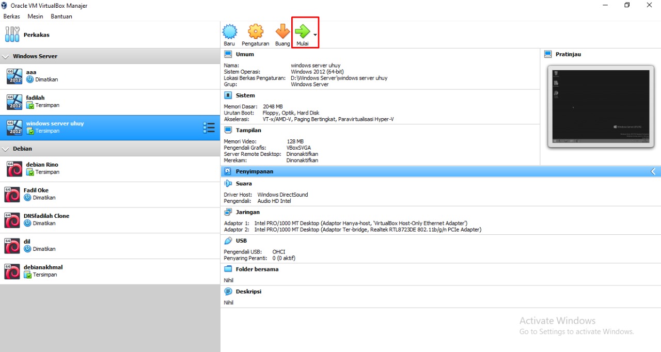The height and width of the screenshot is (352, 661).
Task: Select the dil virtual machine
Action: pos(110,246)
